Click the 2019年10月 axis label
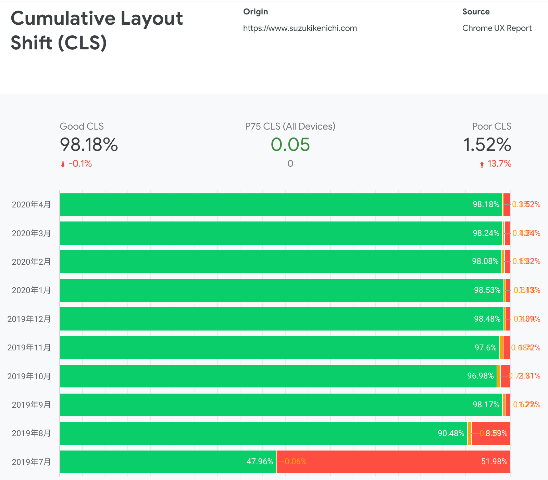The height and width of the screenshot is (480, 548). [x=29, y=376]
